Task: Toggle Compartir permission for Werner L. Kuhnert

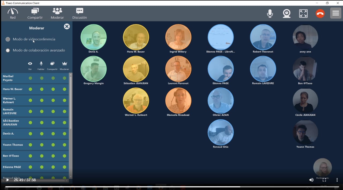Action: [53, 100]
